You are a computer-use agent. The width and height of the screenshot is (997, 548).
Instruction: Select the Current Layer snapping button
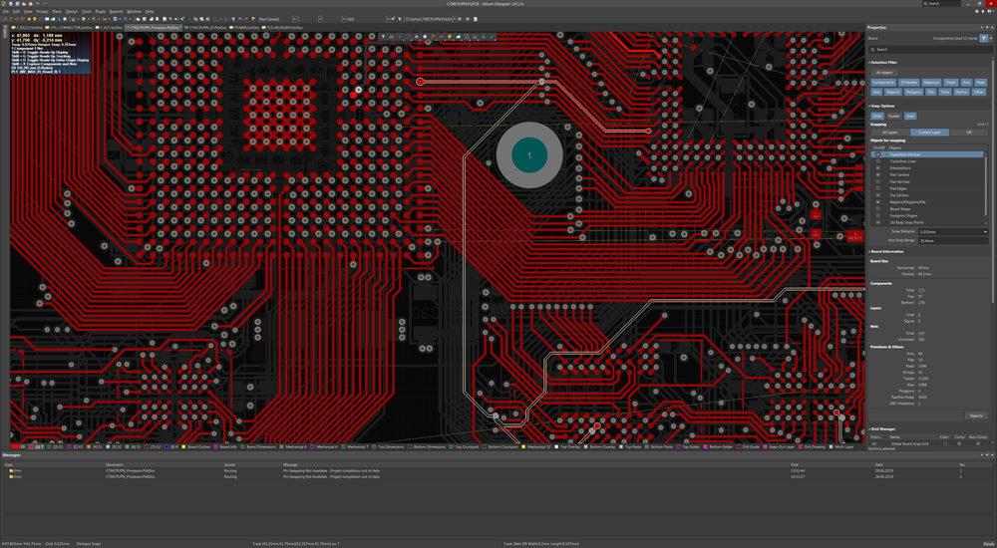929,132
